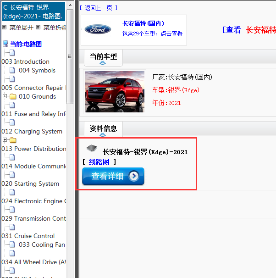276x278 pixels.
Task: Click the red 车型:锐界(Edge) text
Action: point(176,90)
